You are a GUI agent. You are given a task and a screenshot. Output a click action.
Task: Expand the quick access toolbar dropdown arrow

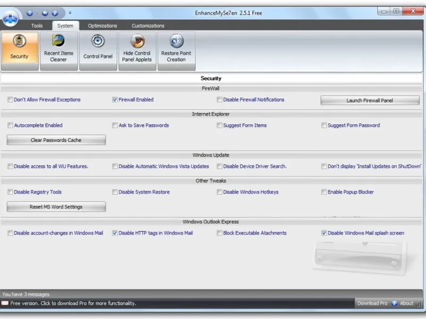(x=70, y=13)
